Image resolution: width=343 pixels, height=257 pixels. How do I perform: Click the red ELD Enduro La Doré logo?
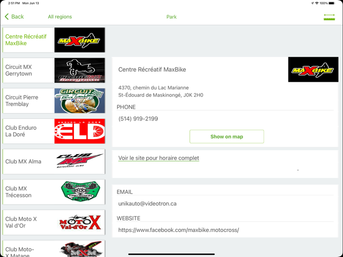[x=79, y=131]
